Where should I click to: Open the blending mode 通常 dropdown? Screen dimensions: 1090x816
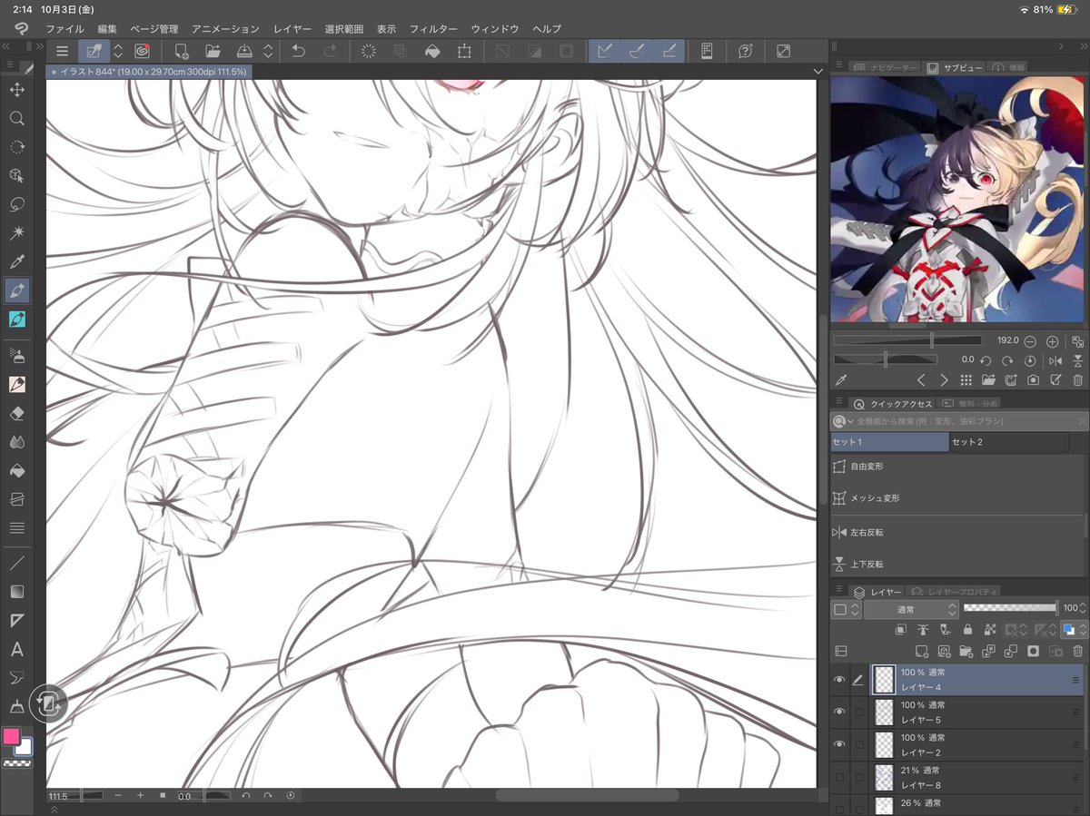[911, 609]
